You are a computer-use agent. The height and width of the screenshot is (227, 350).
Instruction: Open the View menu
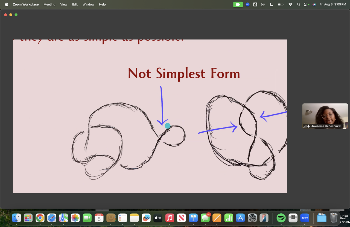(64, 4)
